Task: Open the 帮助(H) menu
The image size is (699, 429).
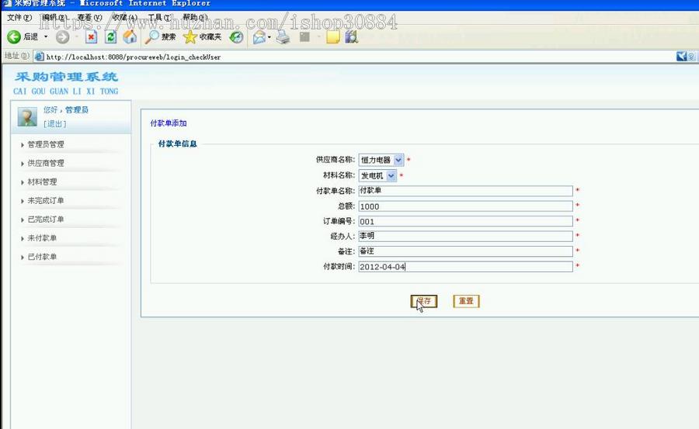Action: pos(195,17)
